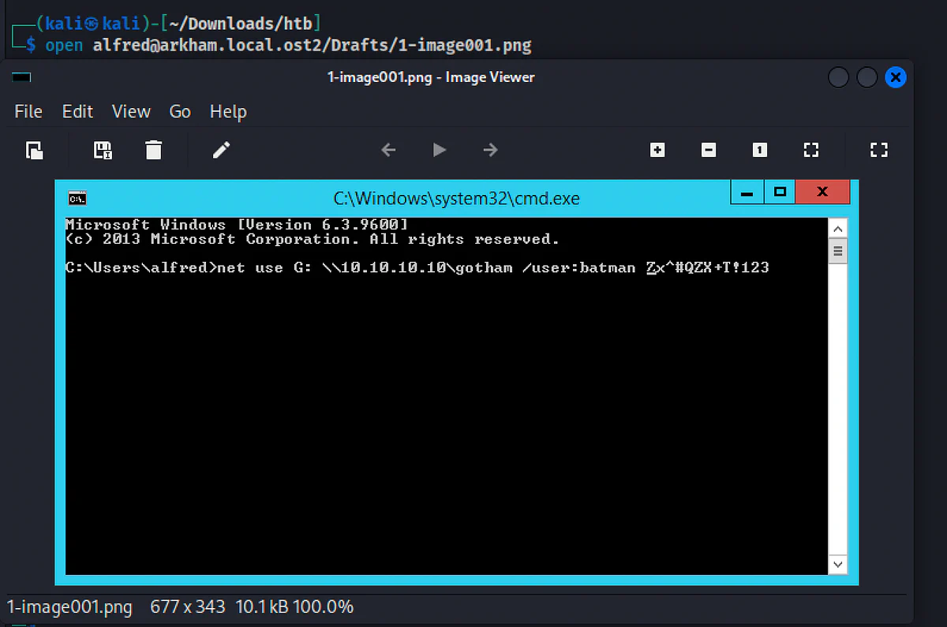This screenshot has height=627, width=947.
Task: Open the Go menu
Action: (180, 112)
